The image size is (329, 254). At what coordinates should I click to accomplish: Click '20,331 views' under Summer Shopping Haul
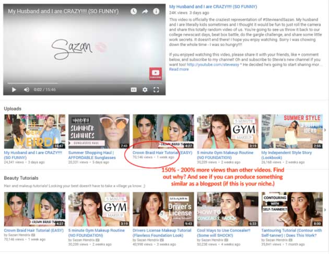[x=78, y=162]
